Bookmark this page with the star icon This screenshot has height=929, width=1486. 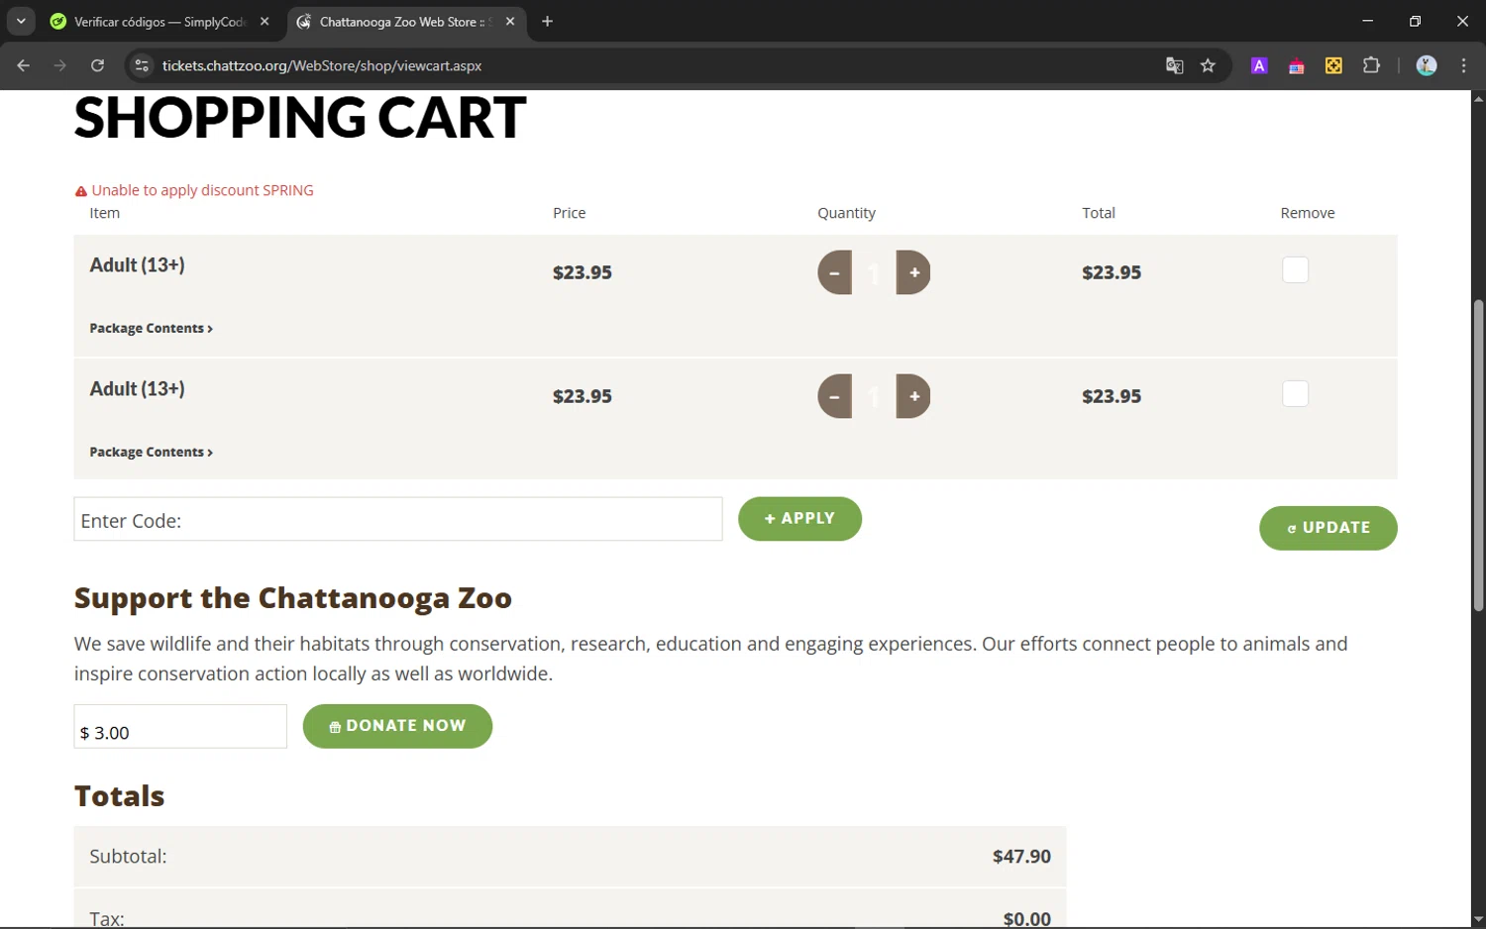pos(1208,65)
